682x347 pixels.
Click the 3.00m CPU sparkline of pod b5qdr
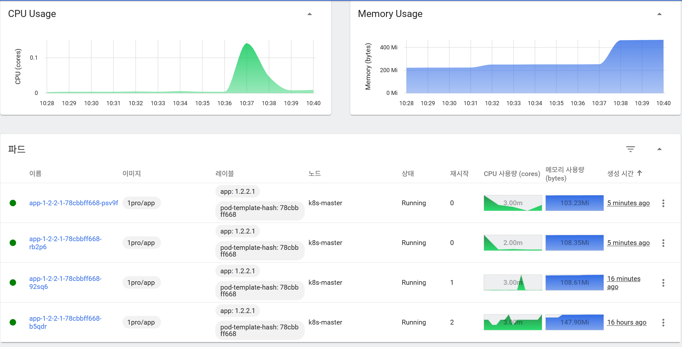[513, 322]
